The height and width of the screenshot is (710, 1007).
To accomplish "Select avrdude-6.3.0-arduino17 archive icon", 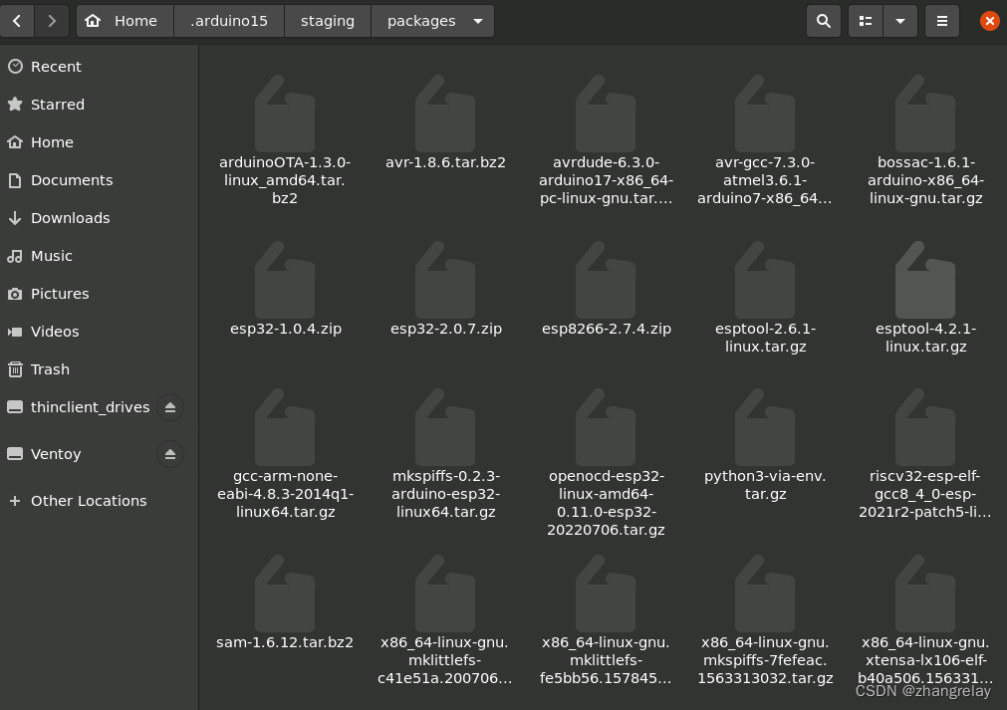I will coord(606,114).
